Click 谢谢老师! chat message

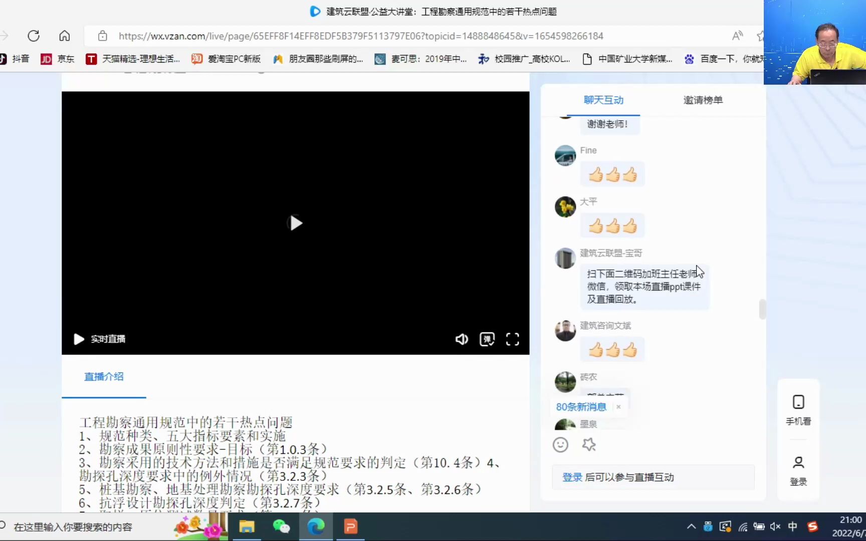[607, 124]
